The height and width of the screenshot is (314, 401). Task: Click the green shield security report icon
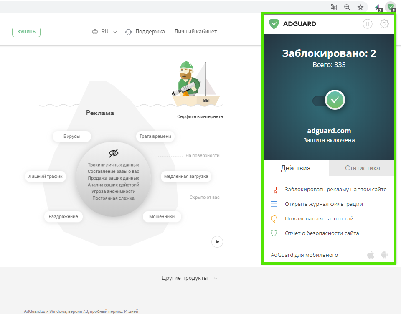274,233
